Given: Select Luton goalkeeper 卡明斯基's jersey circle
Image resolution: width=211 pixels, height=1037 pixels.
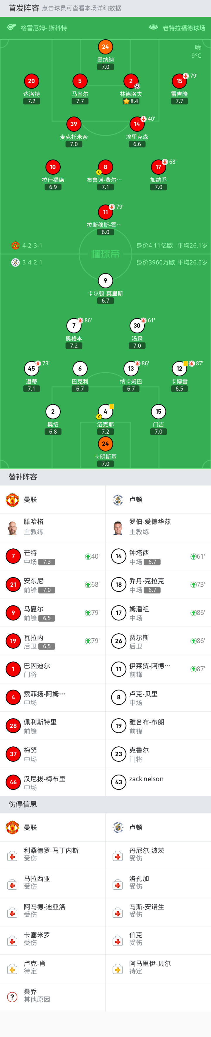Looking at the screenshot, I should 105,444.
